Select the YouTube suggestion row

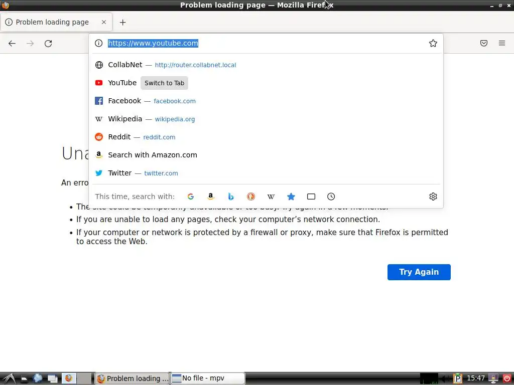(x=266, y=83)
